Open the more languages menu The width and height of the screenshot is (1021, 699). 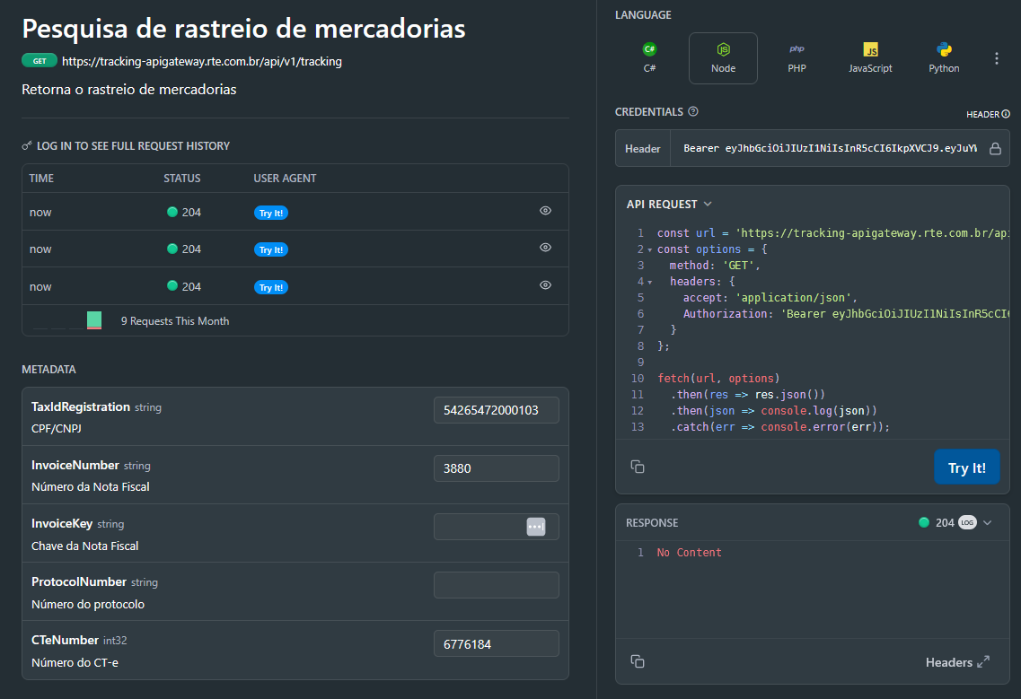coord(996,58)
